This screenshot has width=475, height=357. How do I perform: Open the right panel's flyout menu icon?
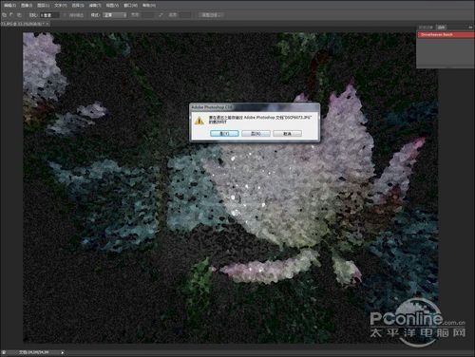(471, 28)
